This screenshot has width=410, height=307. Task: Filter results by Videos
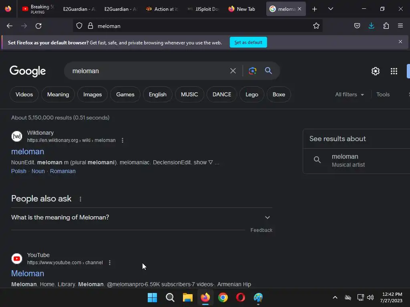click(x=24, y=94)
